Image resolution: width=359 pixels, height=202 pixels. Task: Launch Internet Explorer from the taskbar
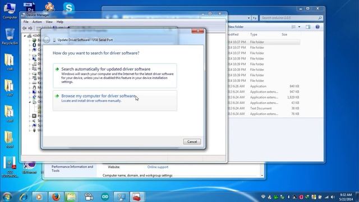pos(24,197)
